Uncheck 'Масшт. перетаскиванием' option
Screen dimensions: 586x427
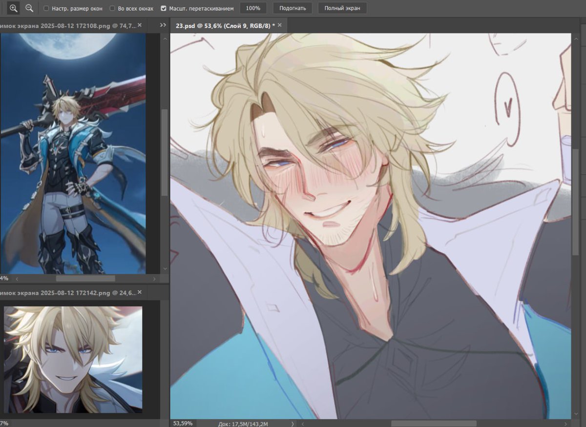coord(164,8)
